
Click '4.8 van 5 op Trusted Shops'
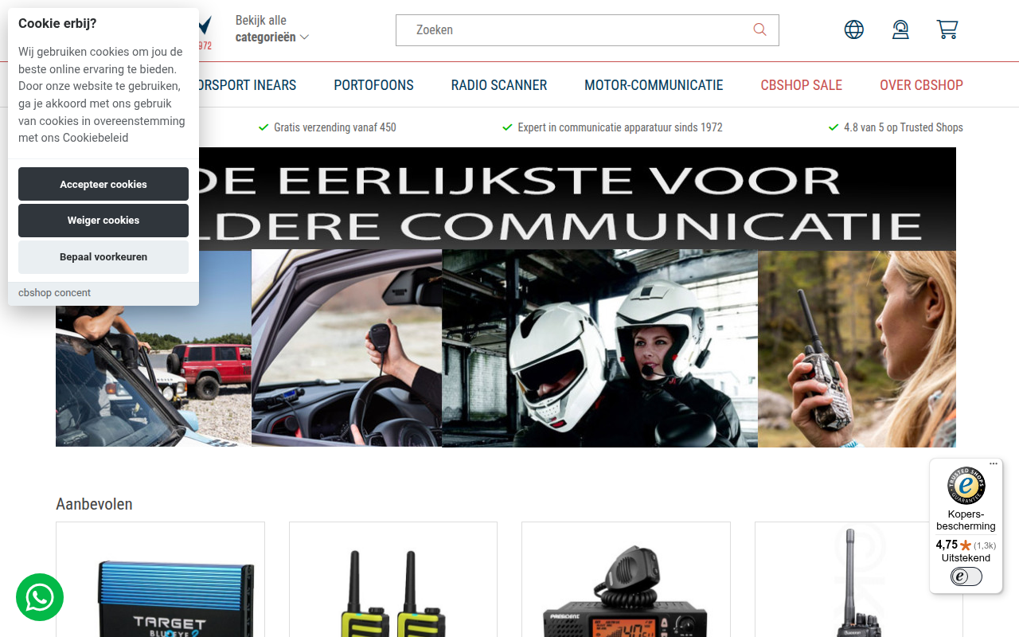pos(904,127)
